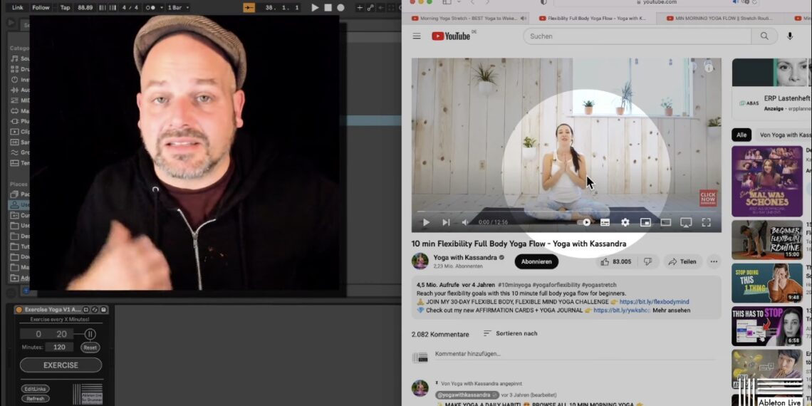Open the three-dot more actions menu

(714, 261)
